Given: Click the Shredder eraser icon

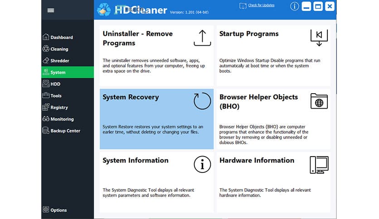Looking at the screenshot, I should tap(46, 60).
